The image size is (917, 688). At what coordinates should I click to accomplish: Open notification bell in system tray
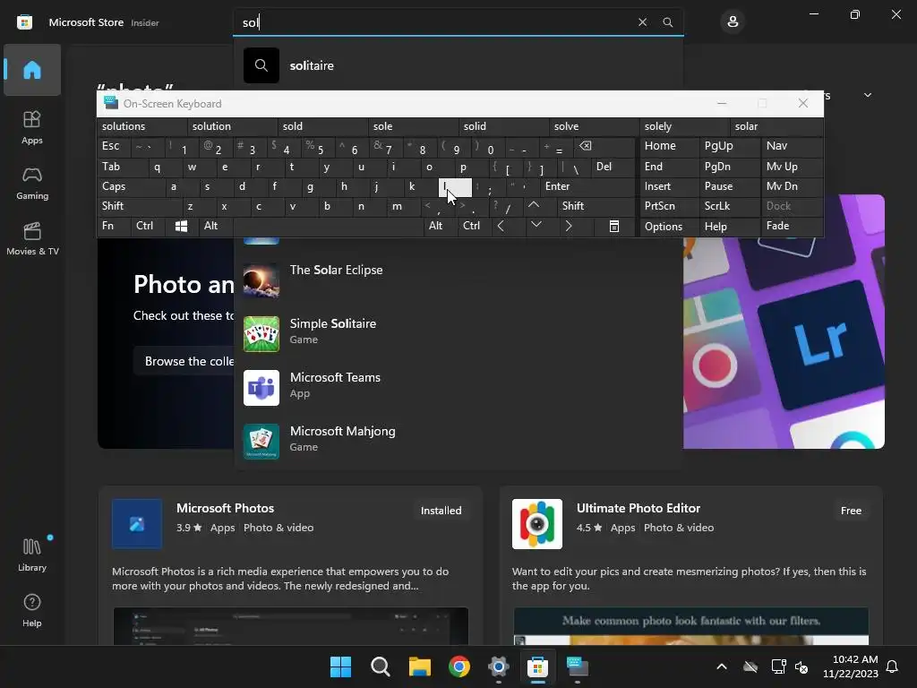[x=893, y=666]
